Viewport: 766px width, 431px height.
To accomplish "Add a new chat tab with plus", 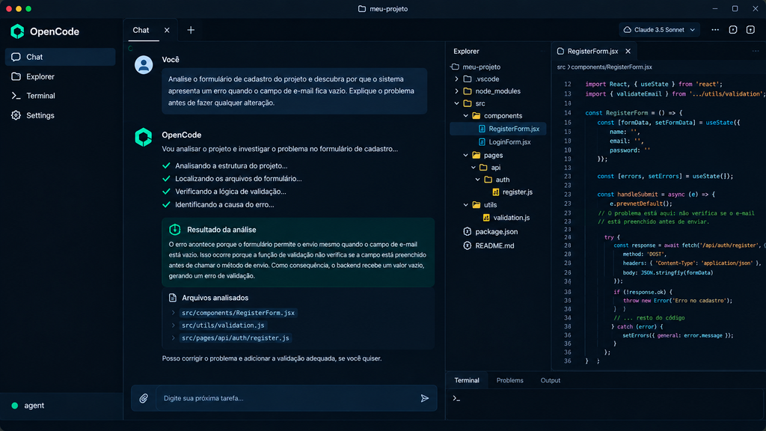I will coord(191,30).
